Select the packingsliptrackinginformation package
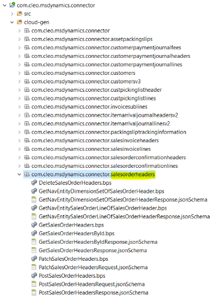 (x=108, y=132)
